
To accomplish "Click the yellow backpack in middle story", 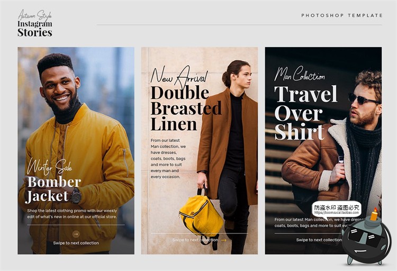I will [202, 216].
